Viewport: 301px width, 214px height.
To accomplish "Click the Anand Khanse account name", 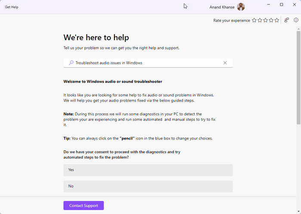I will [221, 7].
